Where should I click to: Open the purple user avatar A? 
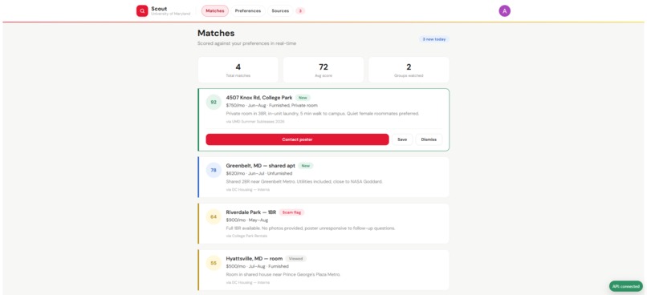504,11
